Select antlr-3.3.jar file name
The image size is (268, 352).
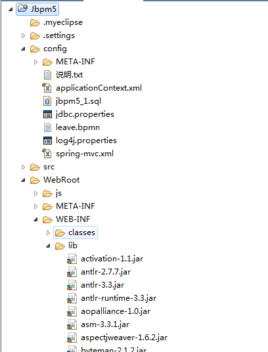point(102,285)
